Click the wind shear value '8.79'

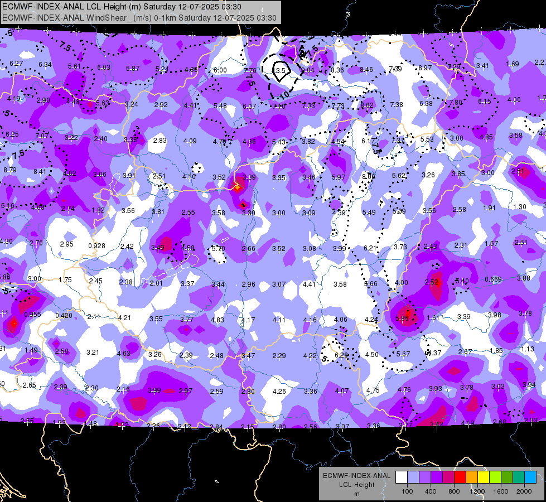tap(9, 170)
